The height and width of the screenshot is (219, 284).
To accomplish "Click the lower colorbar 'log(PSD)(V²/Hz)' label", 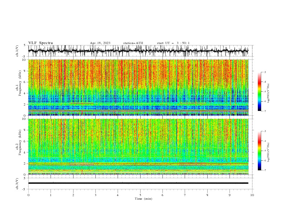I will point(268,152).
